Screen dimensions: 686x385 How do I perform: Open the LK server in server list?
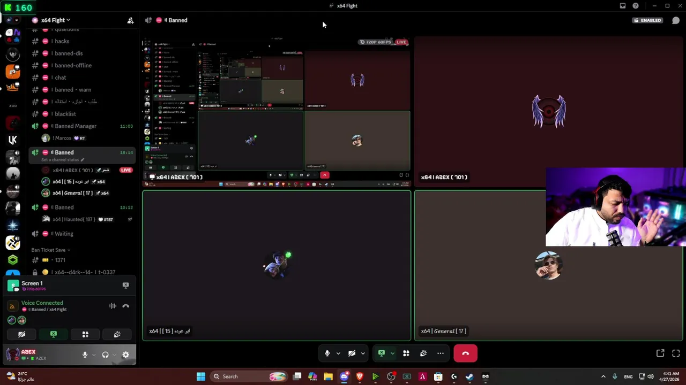click(x=13, y=140)
